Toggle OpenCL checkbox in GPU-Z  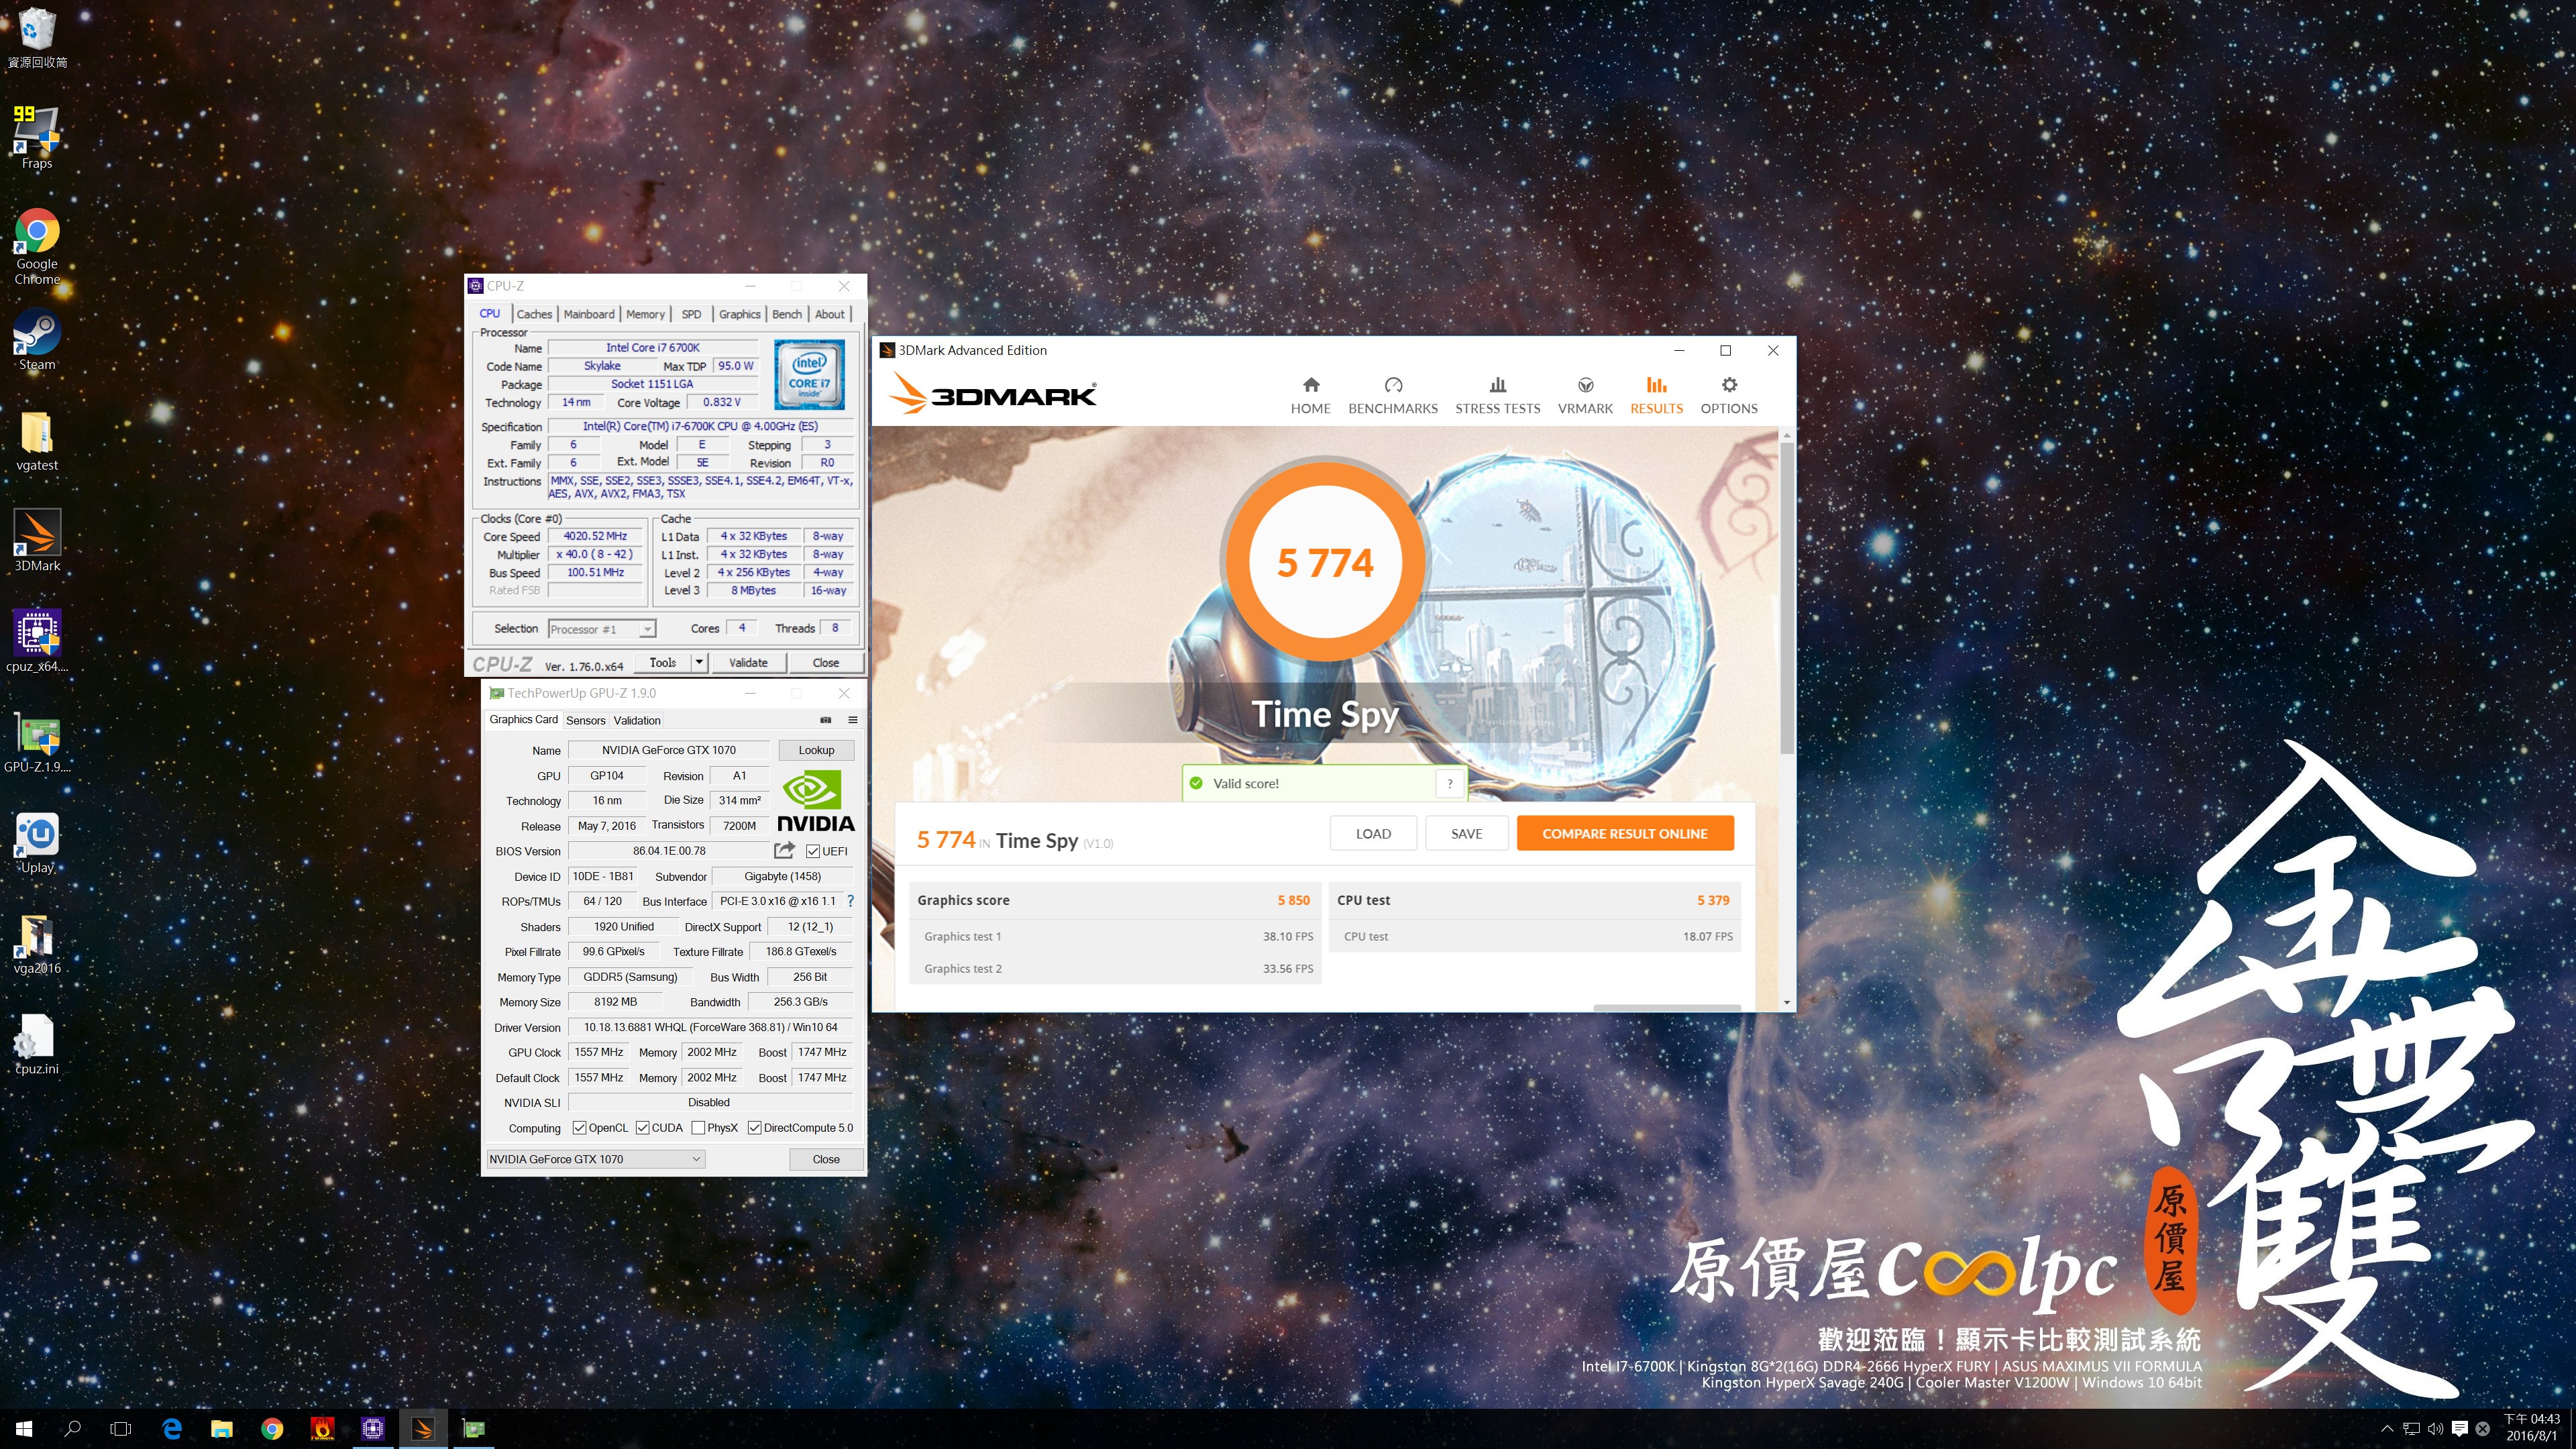pyautogui.click(x=579, y=1128)
